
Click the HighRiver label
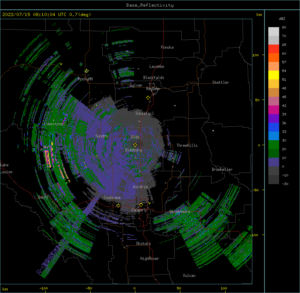tap(150, 259)
